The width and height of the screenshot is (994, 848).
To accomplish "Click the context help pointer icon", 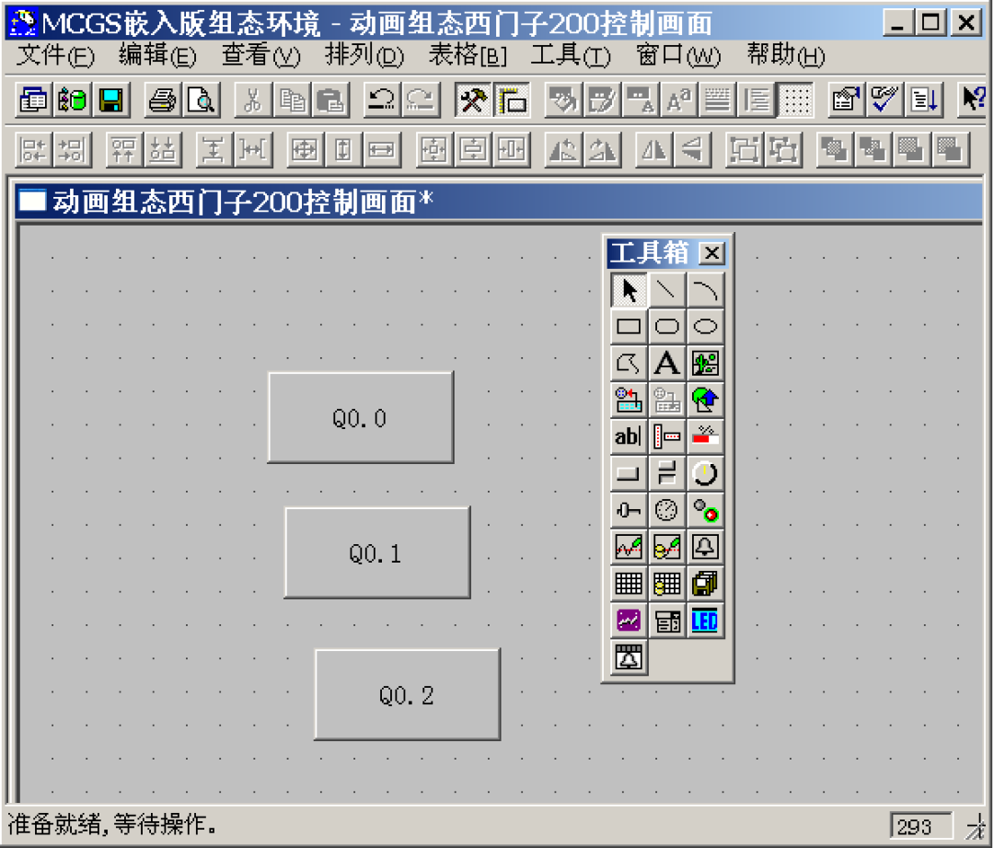I will coord(974,99).
